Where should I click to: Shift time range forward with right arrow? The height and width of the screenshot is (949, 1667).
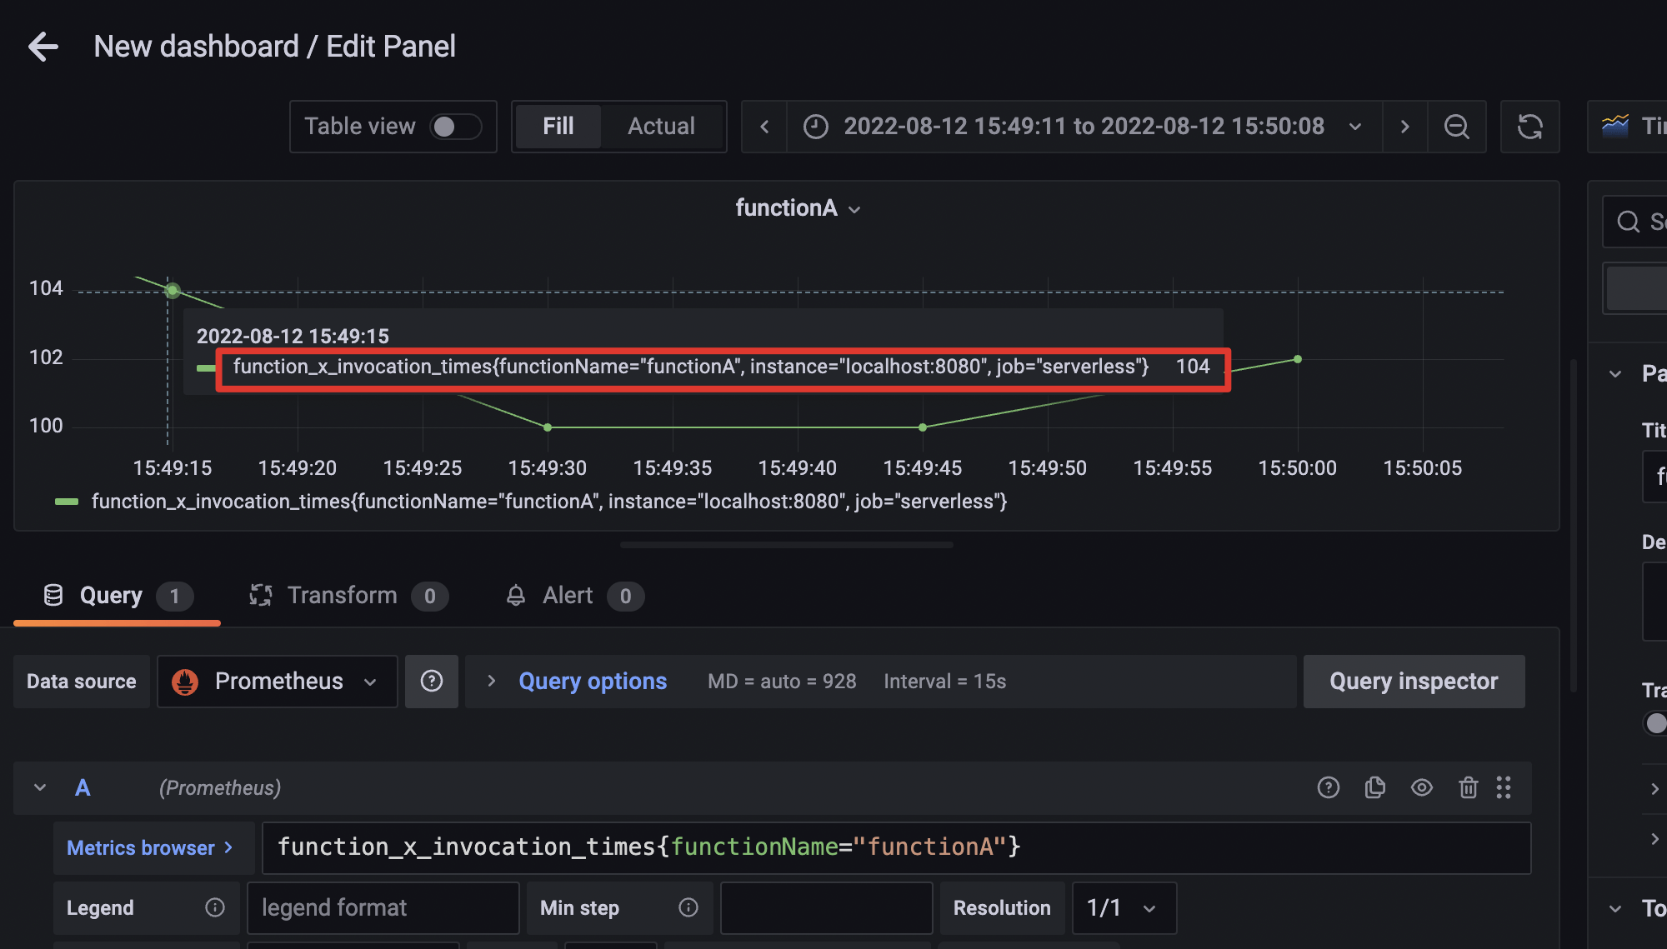click(1404, 127)
